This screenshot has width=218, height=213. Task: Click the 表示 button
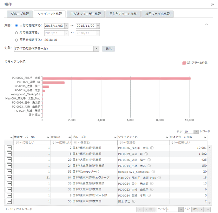click(108, 49)
